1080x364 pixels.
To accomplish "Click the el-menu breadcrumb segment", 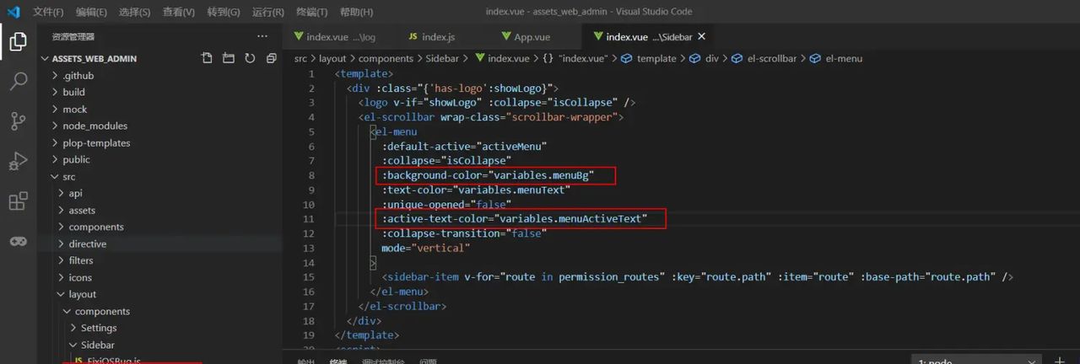I will tap(836, 59).
